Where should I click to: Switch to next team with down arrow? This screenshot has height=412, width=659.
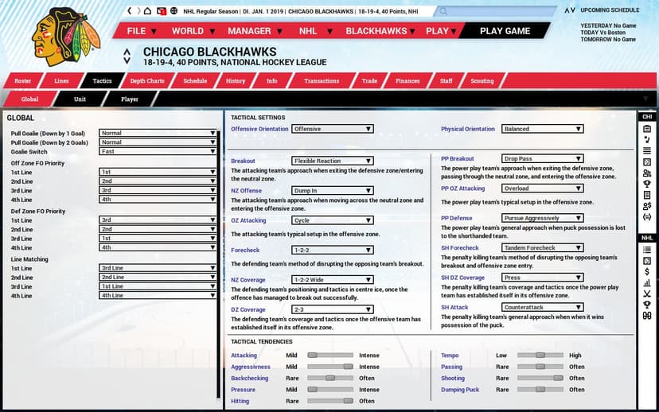(127, 60)
